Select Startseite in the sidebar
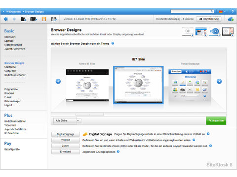The height and width of the screenshot is (177, 237). click(10, 67)
